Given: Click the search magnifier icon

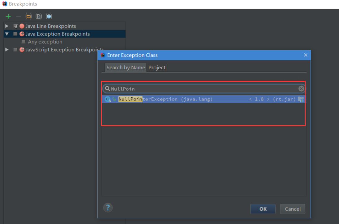Looking at the screenshot, I should coord(107,88).
